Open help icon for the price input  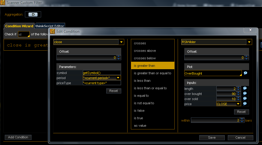pos(245,104)
